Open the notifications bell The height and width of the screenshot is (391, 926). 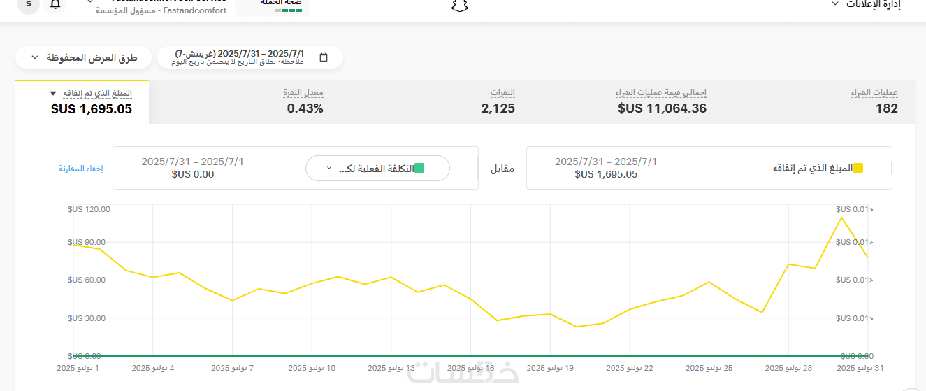click(55, 4)
